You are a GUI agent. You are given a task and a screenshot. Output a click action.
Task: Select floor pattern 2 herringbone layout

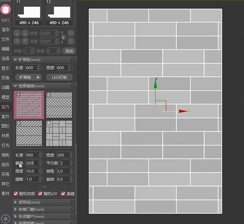click(x=59, y=105)
